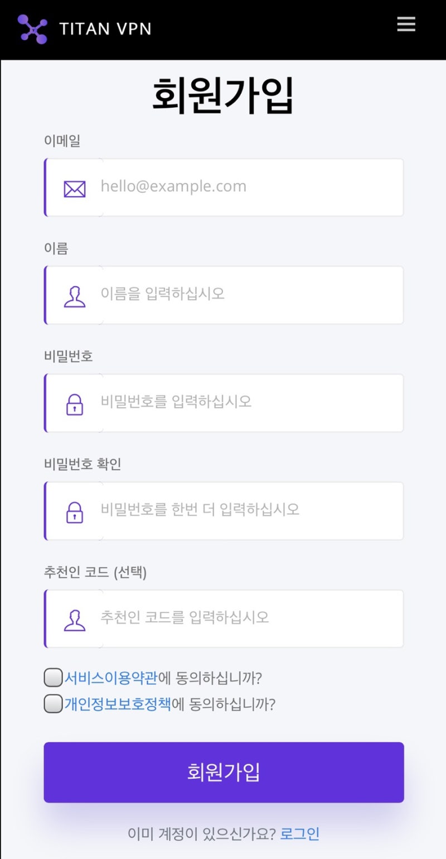
Task: Focus the email input with hello@example.com placeholder
Action: [x=251, y=187]
